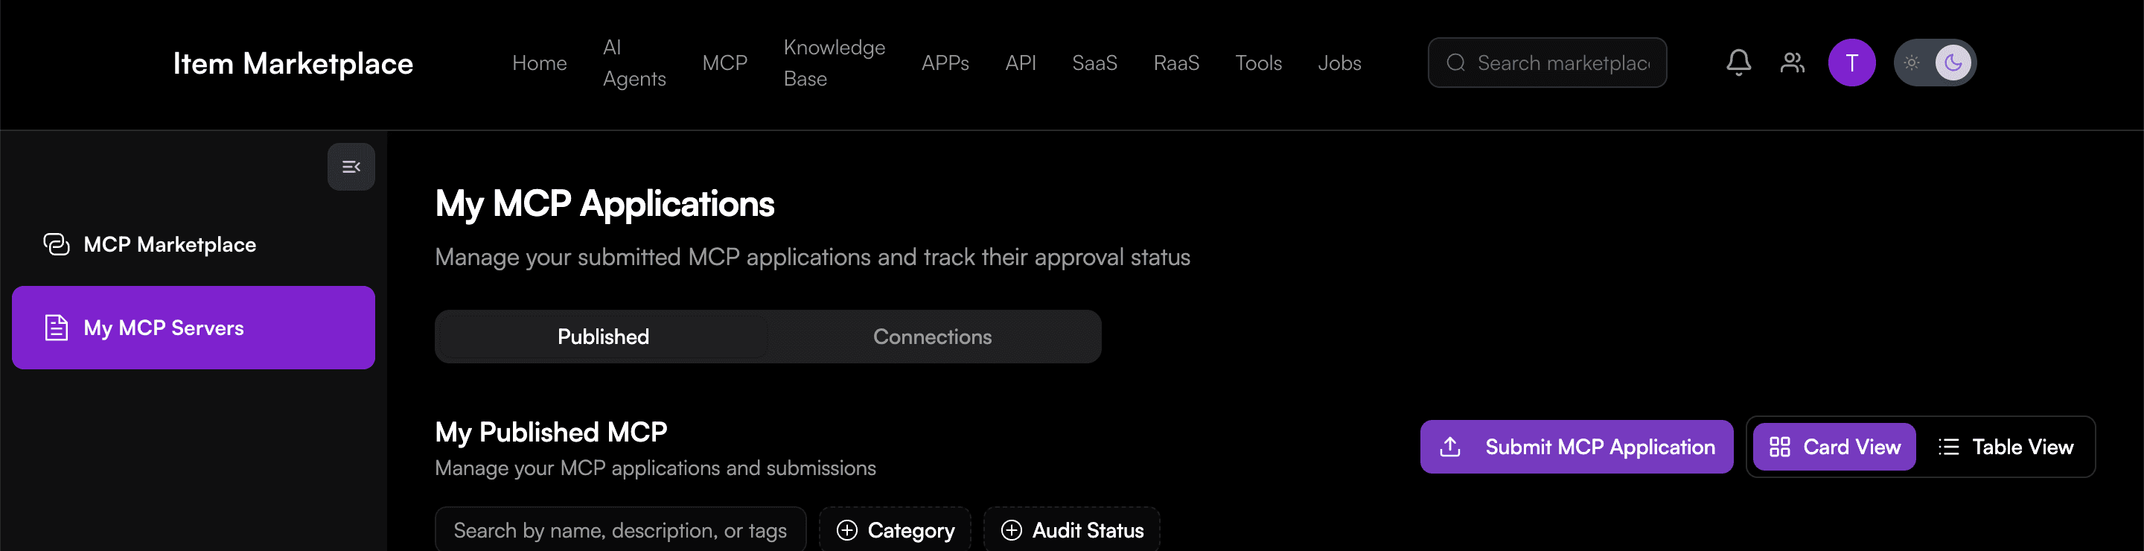The height and width of the screenshot is (551, 2144).
Task: Switch to Table View layout
Action: (2006, 447)
